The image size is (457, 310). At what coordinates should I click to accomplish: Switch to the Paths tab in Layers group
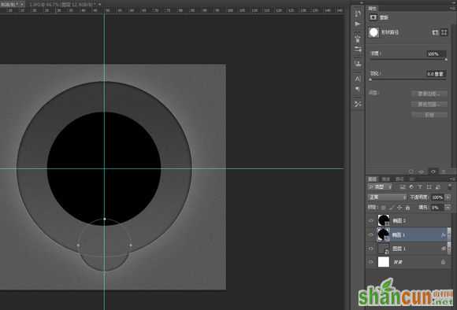click(x=399, y=179)
